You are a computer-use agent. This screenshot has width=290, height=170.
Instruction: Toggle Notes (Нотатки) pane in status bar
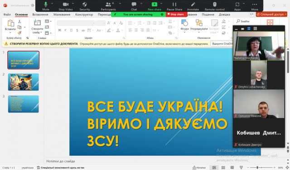point(199,168)
